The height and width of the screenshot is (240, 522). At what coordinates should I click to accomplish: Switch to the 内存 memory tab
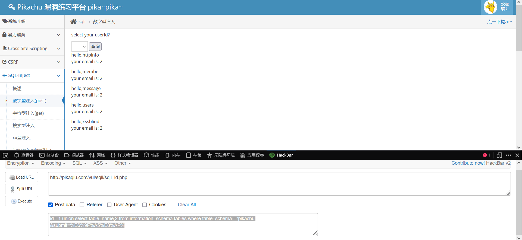tap(173, 155)
